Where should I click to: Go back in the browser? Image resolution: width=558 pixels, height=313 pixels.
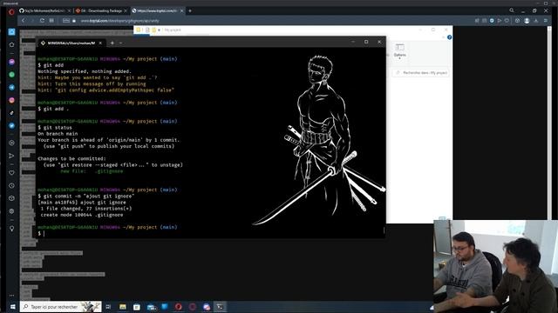coord(24,21)
